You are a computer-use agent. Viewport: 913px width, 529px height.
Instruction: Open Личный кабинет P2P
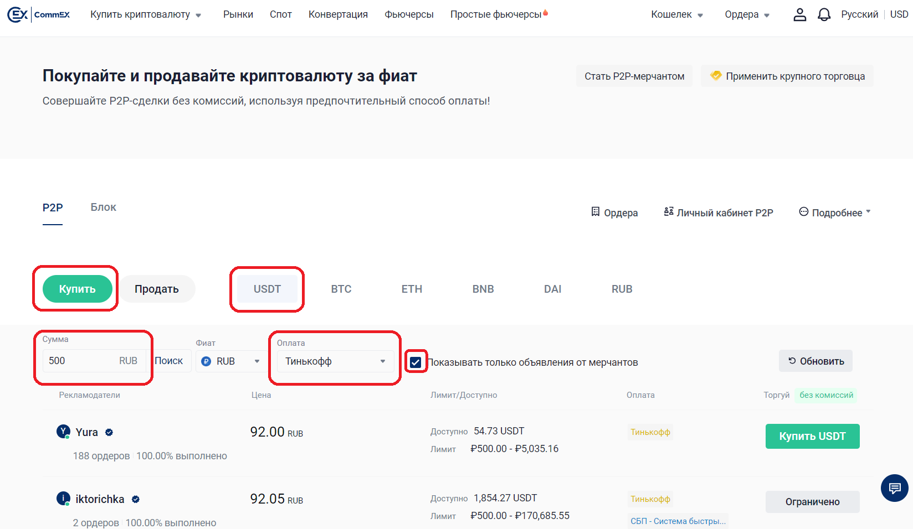[x=719, y=212]
